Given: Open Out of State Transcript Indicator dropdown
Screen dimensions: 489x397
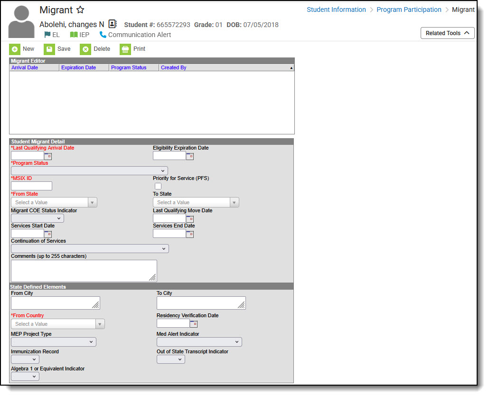Looking at the screenshot, I should [171, 359].
